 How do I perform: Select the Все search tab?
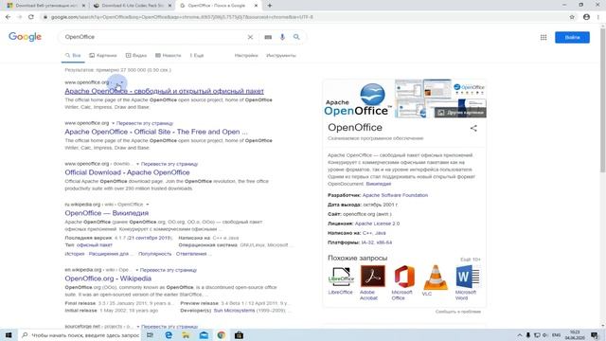pos(73,56)
